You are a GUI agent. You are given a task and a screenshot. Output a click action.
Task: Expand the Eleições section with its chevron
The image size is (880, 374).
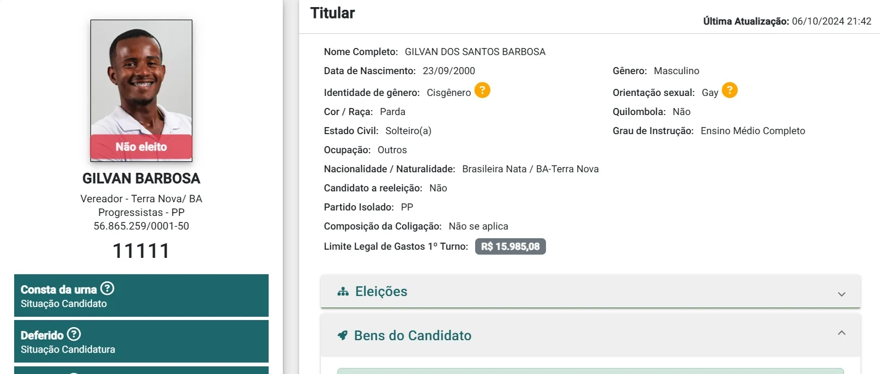tap(841, 294)
